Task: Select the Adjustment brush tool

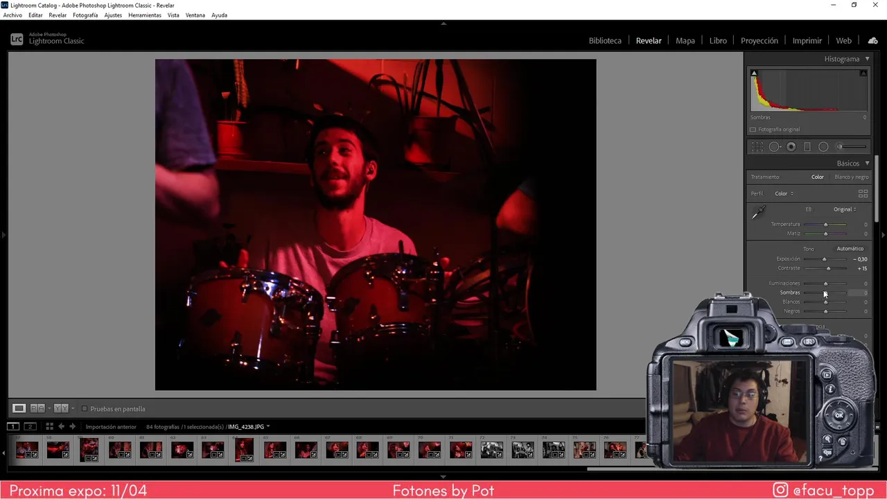Action: point(852,147)
